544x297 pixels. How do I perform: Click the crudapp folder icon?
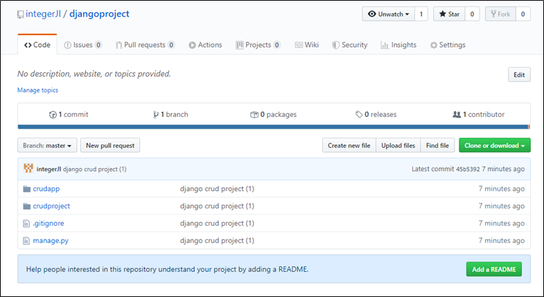point(27,189)
